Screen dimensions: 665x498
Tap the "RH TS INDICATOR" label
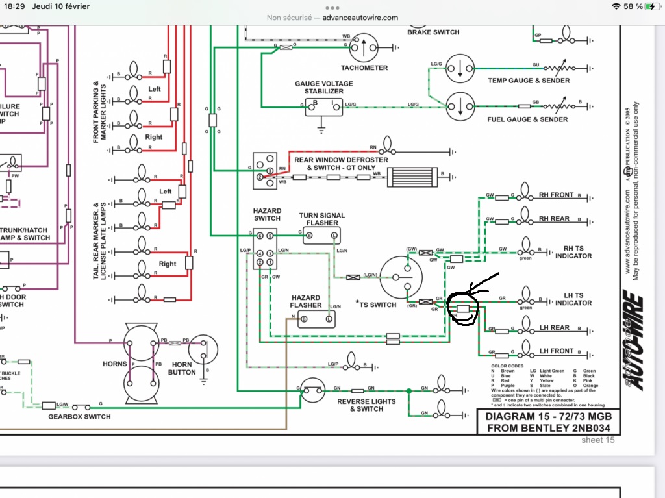(573, 252)
